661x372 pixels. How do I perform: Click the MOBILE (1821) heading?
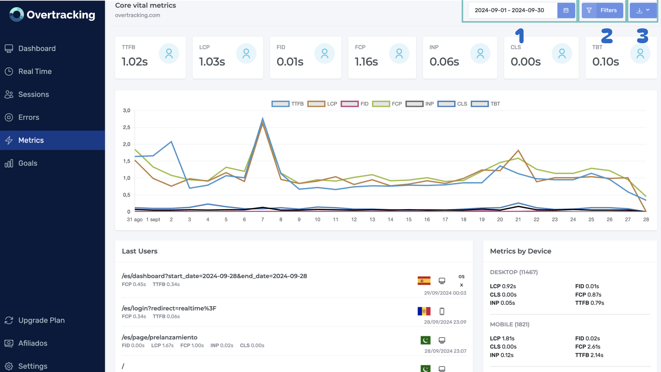click(509, 324)
